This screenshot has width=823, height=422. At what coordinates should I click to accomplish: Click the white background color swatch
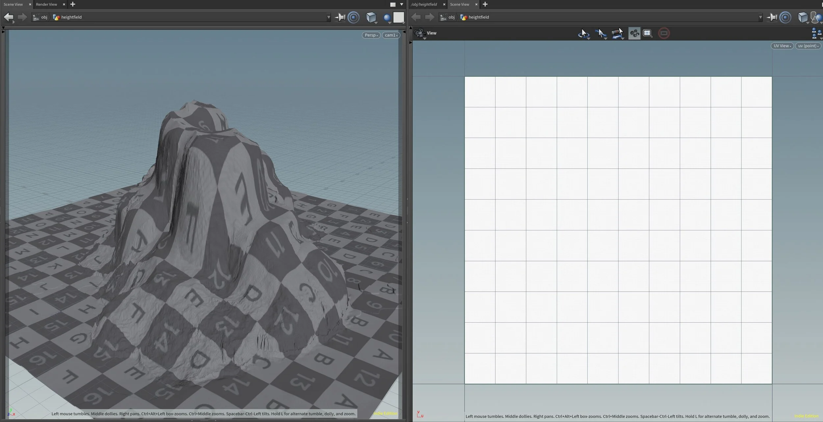(x=399, y=17)
